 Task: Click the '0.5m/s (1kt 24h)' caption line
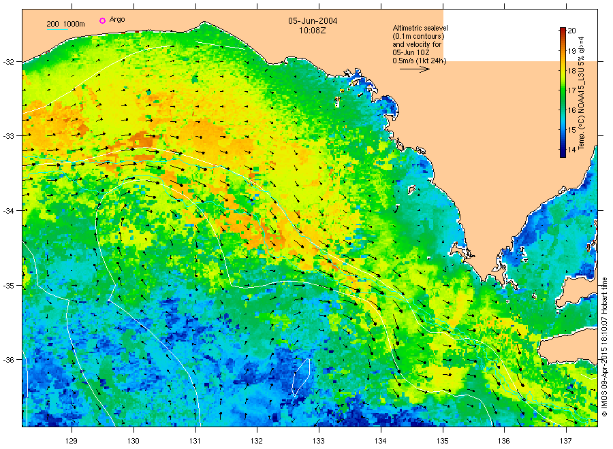point(420,61)
